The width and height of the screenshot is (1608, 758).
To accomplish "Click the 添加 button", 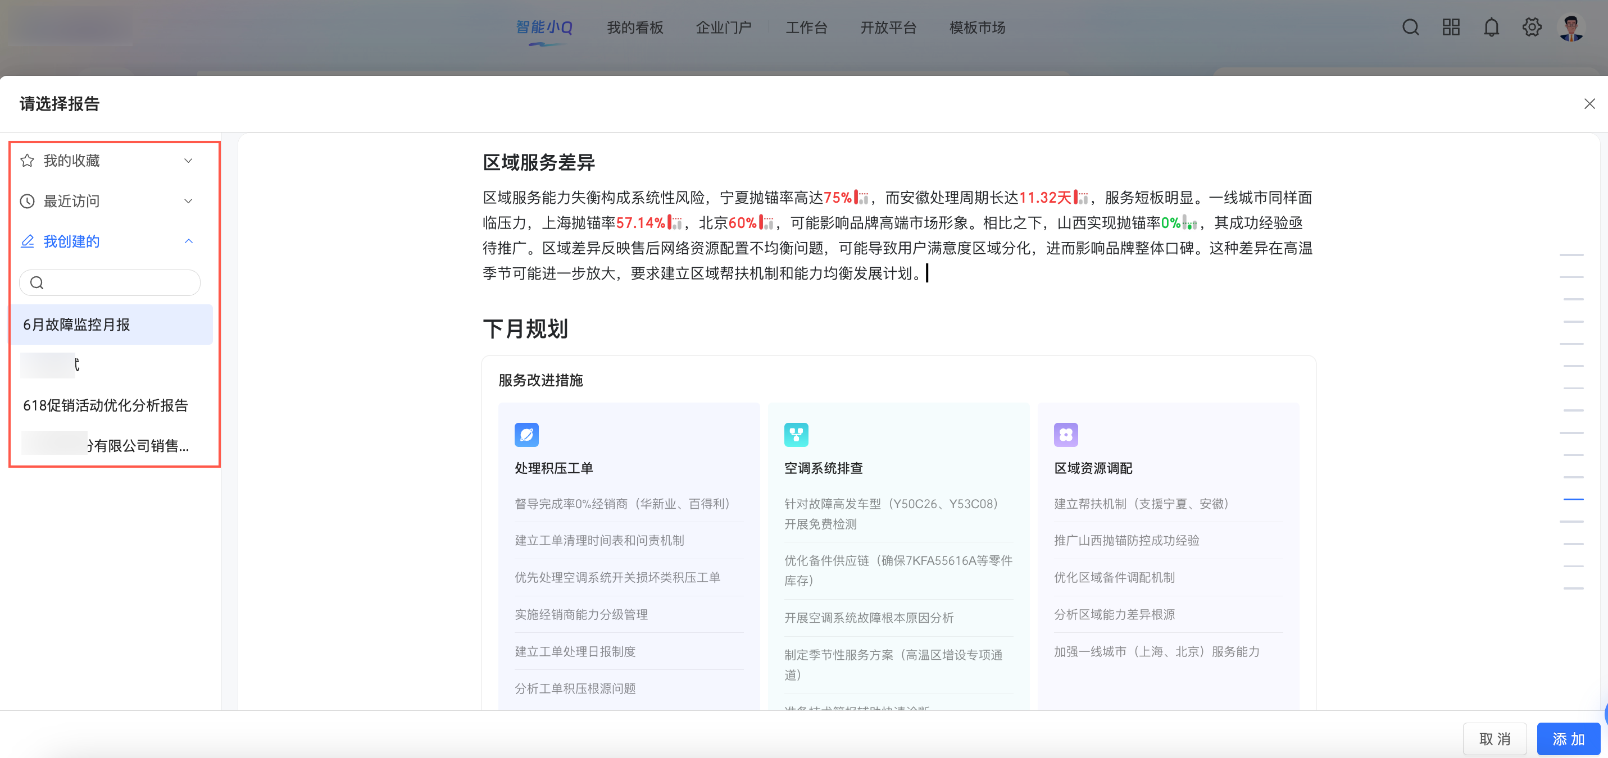I will click(x=1568, y=739).
